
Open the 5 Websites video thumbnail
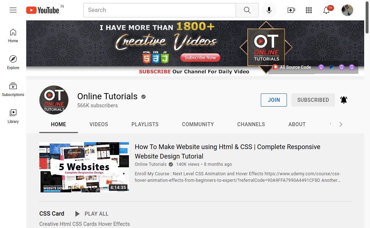(x=84, y=167)
